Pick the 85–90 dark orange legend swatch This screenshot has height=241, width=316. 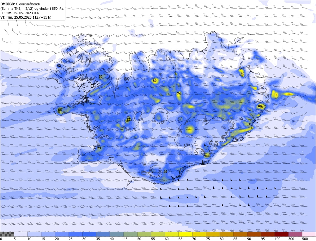point(240,234)
